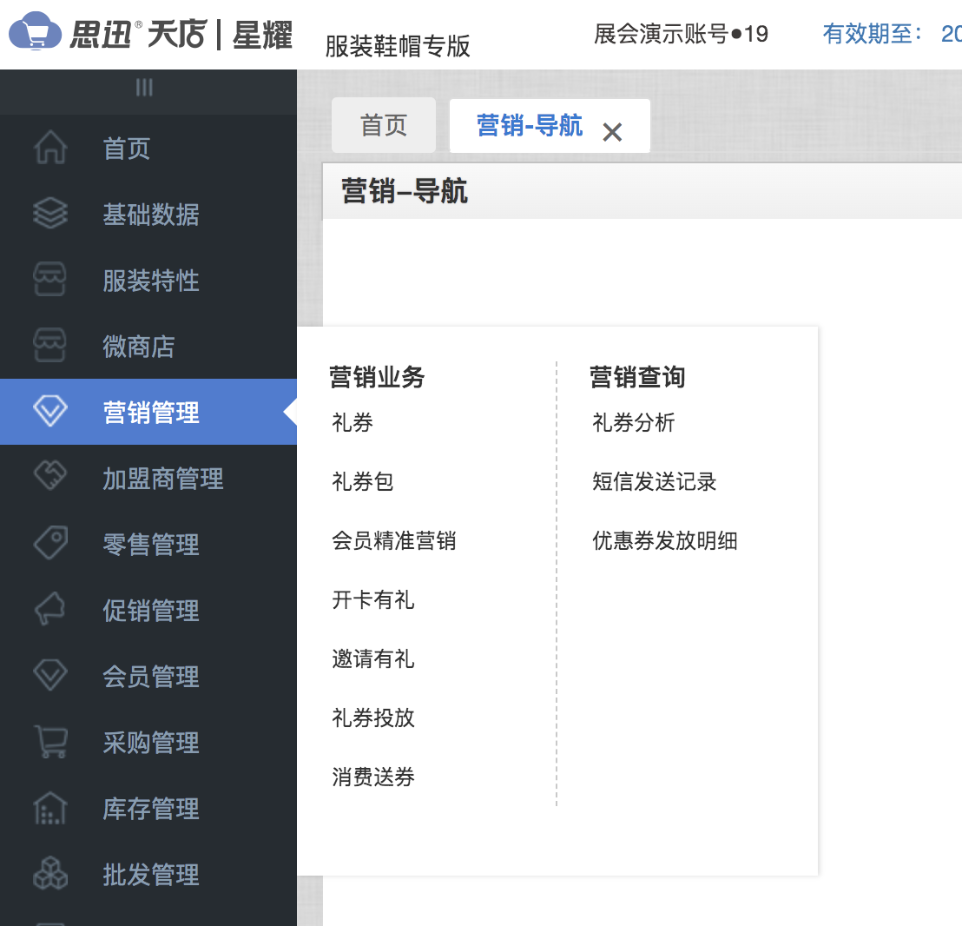Click the 批发管理 cubes icon
The height and width of the screenshot is (926, 962).
pos(49,874)
